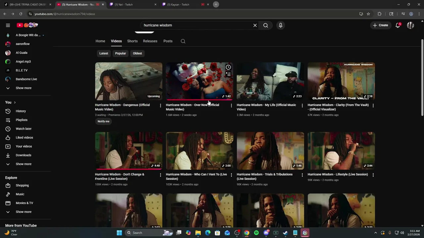Screen dimensions: 424x238
Task: Open new browser tab plus button
Action: coord(216,5)
